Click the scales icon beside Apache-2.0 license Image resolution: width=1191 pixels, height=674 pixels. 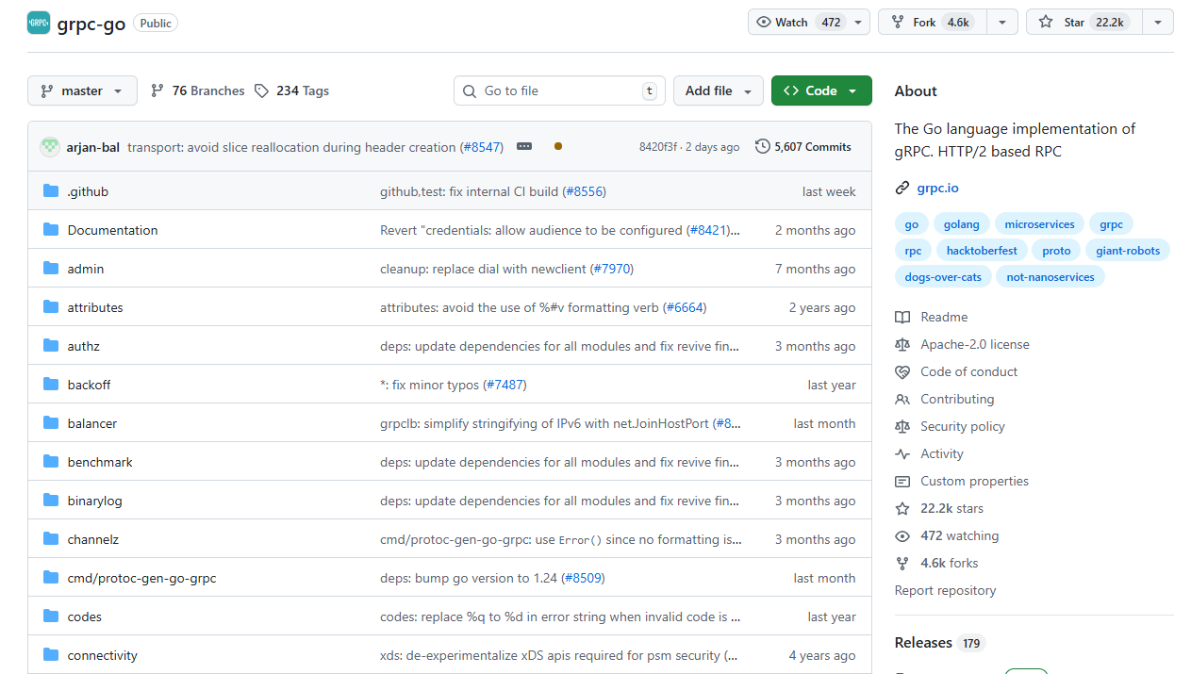[903, 344]
